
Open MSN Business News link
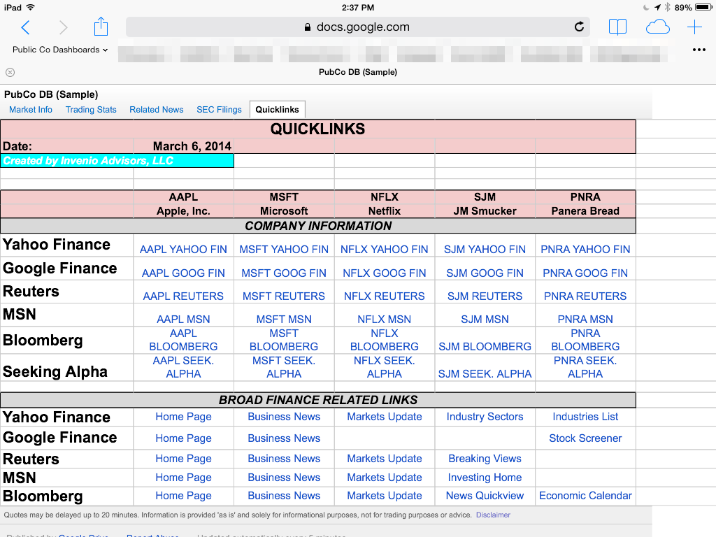pyautogui.click(x=284, y=478)
